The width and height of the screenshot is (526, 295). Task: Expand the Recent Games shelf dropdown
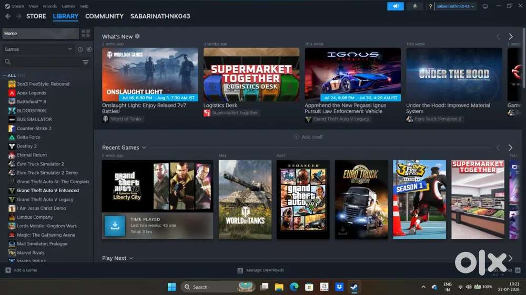[x=144, y=147]
